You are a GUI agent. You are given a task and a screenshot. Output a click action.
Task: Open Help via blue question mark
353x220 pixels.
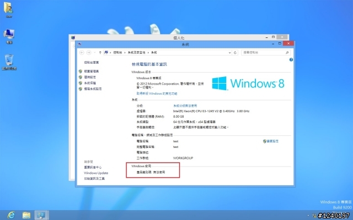(x=291, y=60)
